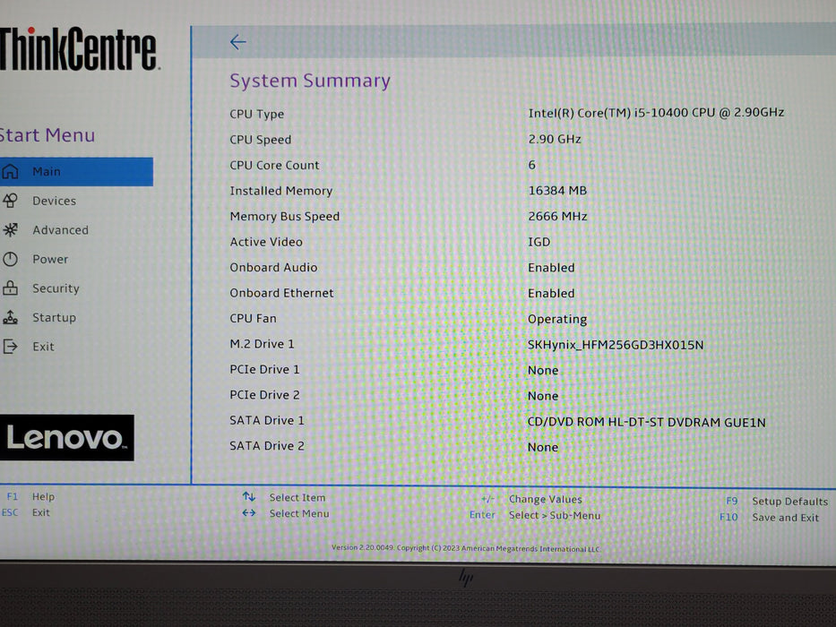Click the Lenovo logo
This screenshot has height=627, width=836.
pyautogui.click(x=66, y=438)
